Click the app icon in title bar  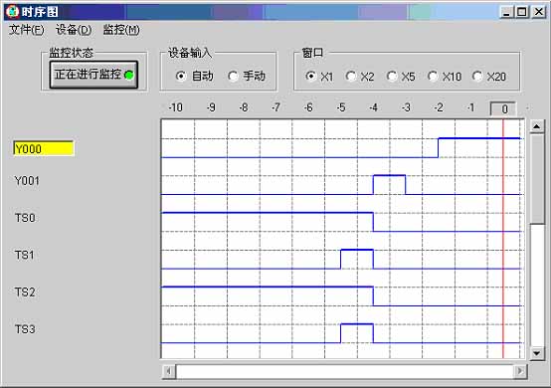coord(12,11)
